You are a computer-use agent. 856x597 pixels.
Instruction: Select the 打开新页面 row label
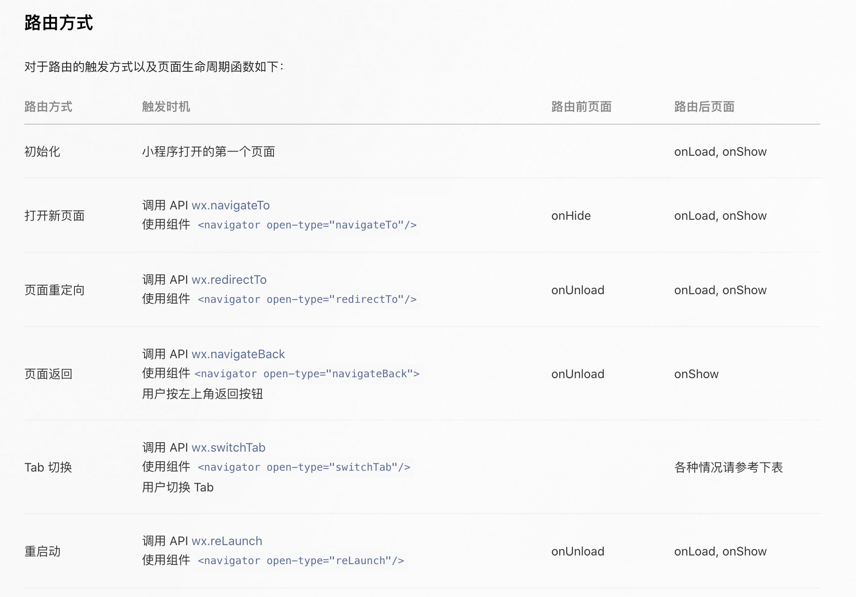tap(55, 216)
